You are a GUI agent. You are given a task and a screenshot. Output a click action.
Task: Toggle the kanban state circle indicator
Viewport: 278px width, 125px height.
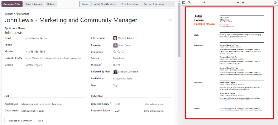point(170,20)
